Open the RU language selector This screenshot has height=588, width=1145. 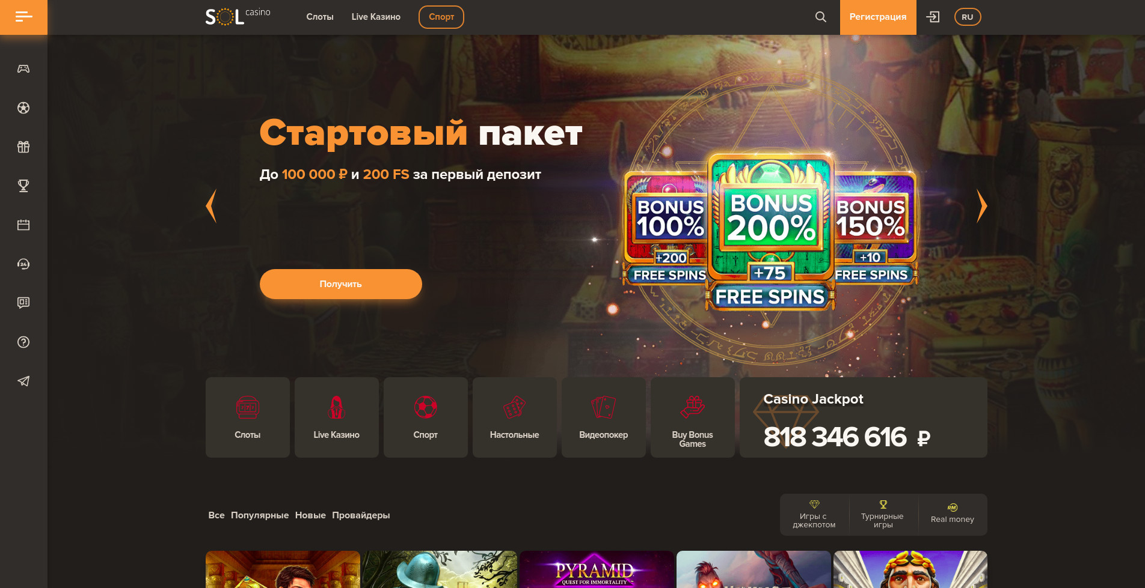pos(968,17)
